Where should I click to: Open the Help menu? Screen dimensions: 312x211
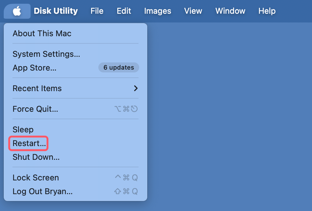(267, 11)
